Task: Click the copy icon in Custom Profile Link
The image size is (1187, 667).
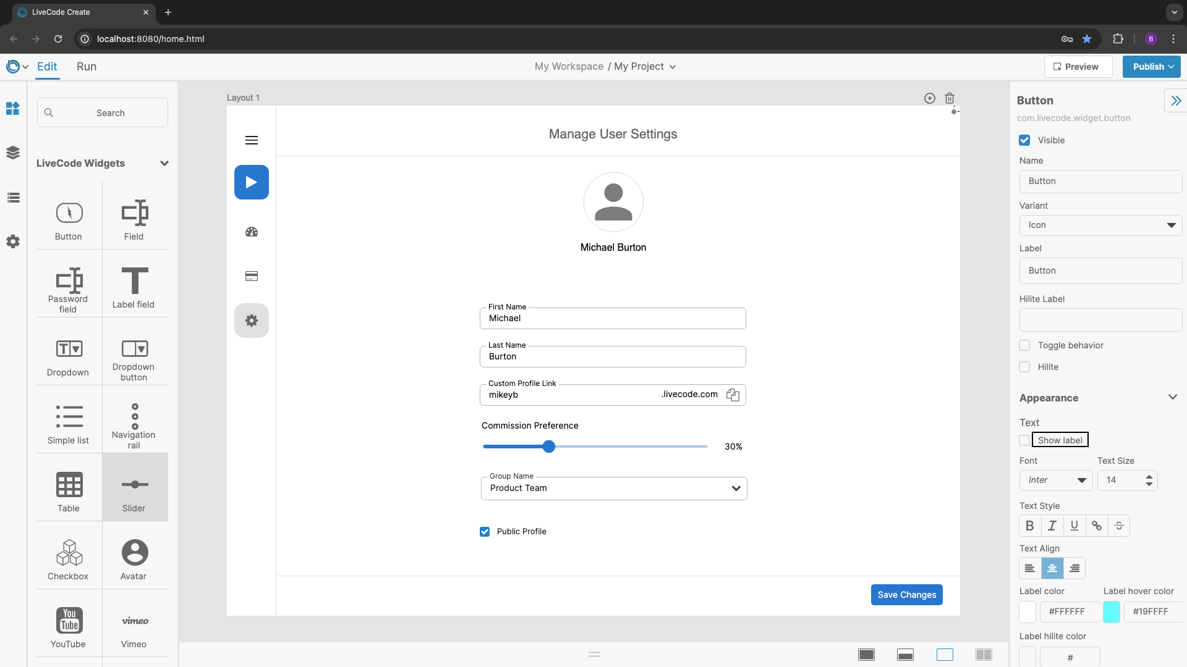Action: click(733, 395)
